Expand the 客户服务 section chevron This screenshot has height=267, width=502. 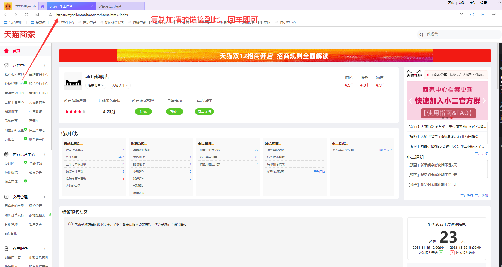pyautogui.click(x=45, y=249)
